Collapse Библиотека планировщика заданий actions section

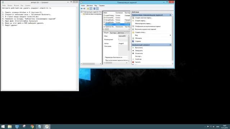pyautogui.click(x=170, y=15)
